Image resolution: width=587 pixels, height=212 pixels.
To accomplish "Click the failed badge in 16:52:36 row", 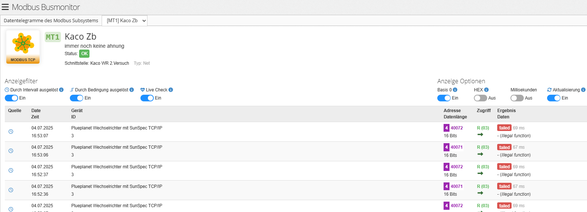I will point(504,186).
